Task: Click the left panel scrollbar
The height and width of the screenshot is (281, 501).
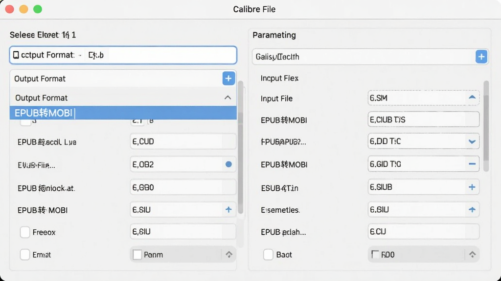Action: (240, 147)
